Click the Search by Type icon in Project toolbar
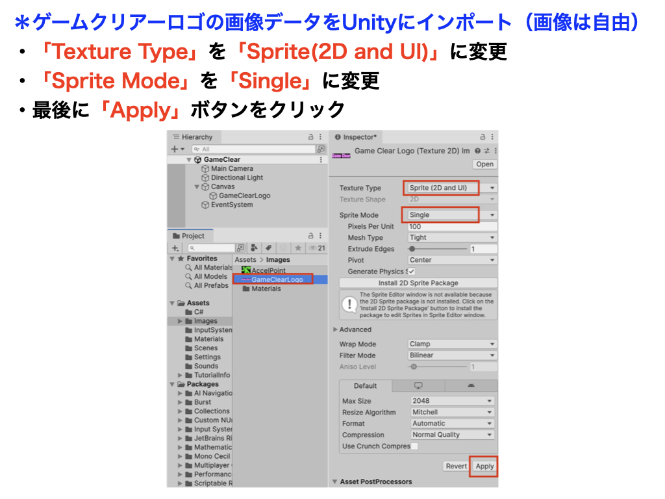Viewport: 665px width, 499px height. (254, 248)
